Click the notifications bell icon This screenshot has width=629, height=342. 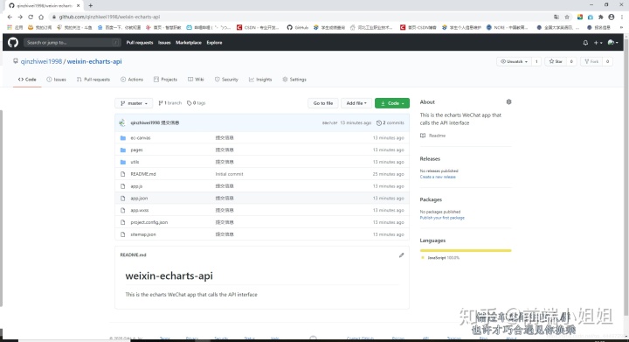click(585, 43)
